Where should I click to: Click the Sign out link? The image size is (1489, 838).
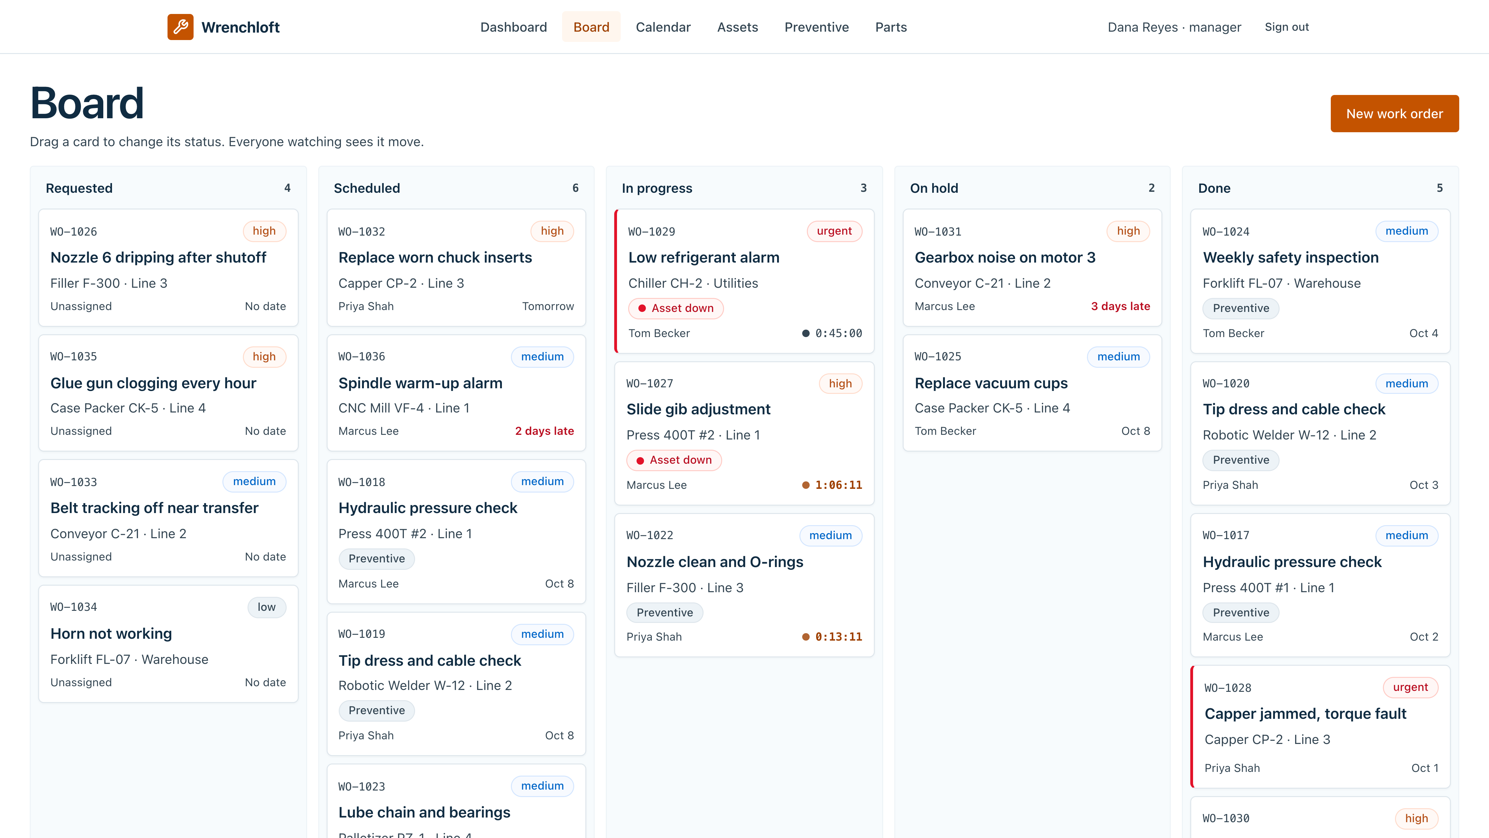1286,27
